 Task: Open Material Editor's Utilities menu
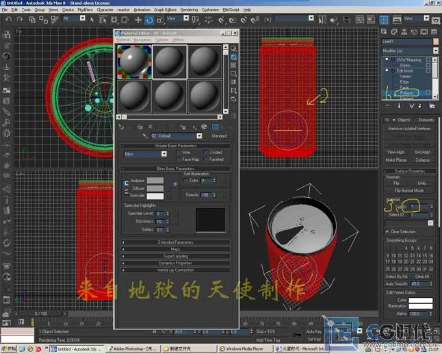click(x=178, y=40)
